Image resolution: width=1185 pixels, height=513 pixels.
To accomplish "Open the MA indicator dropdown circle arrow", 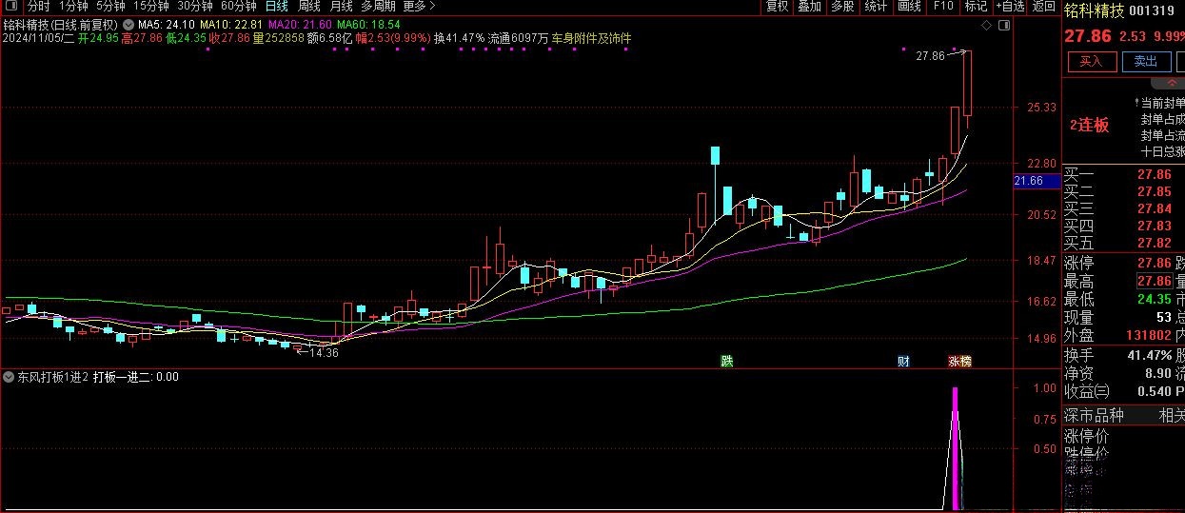I will pyautogui.click(x=130, y=24).
